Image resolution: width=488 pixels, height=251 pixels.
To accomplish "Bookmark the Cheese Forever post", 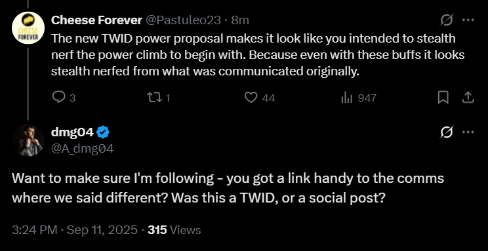I will (443, 98).
